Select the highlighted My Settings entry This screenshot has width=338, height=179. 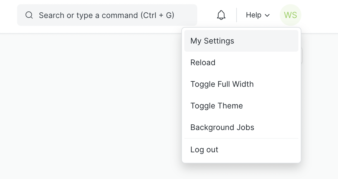pyautogui.click(x=241, y=41)
